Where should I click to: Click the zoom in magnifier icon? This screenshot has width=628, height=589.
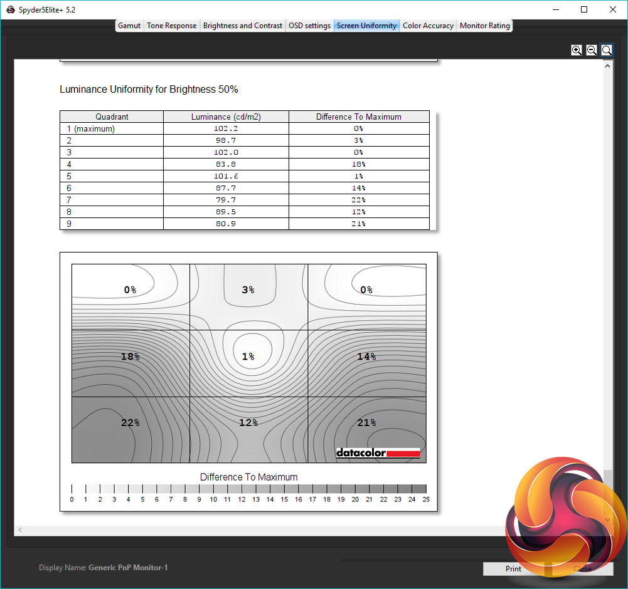(x=577, y=50)
